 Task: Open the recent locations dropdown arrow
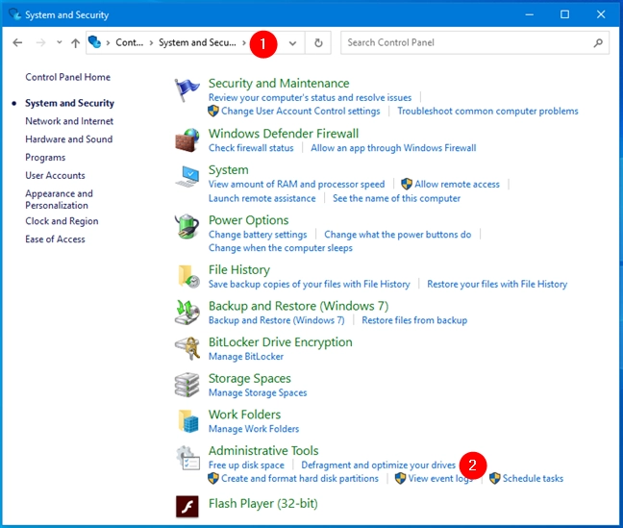point(60,41)
